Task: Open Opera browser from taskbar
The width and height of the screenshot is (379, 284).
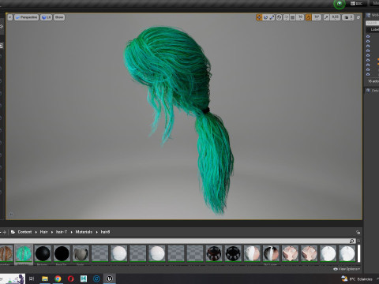Action: (70, 278)
